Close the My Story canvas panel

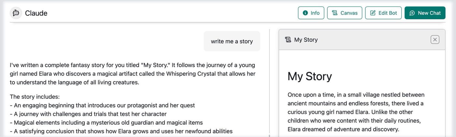[x=435, y=40]
